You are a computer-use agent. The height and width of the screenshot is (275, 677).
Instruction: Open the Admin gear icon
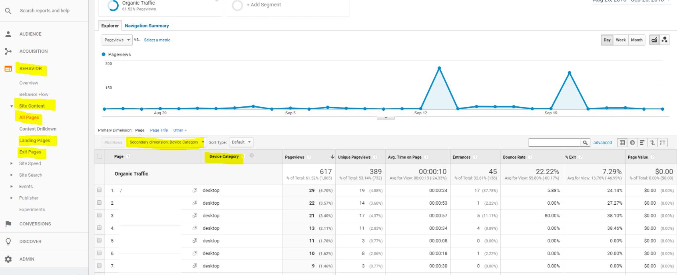pyautogui.click(x=8, y=259)
